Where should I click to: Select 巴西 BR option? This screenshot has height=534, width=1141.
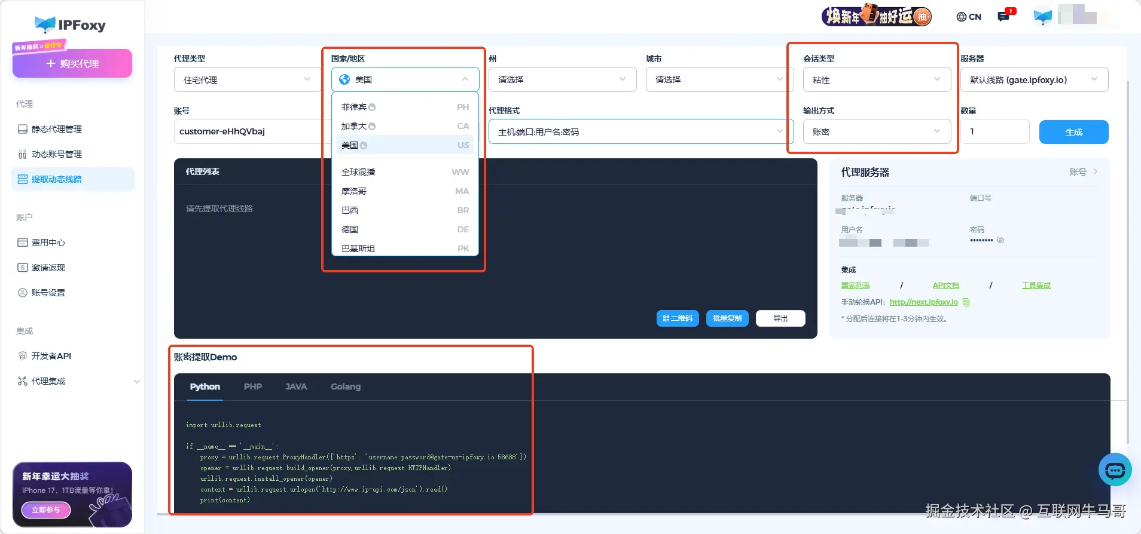pyautogui.click(x=405, y=210)
